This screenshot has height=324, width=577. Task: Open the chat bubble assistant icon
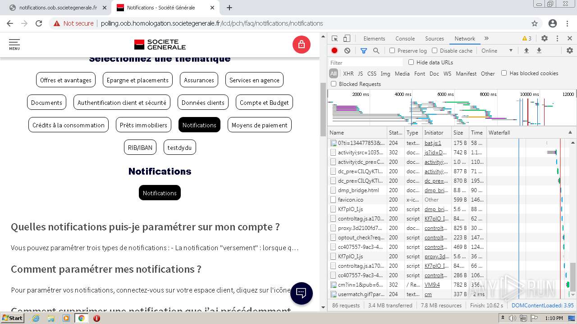301,293
